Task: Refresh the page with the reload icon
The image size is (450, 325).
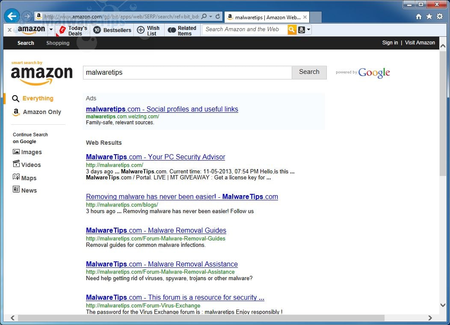Action: 218,17
